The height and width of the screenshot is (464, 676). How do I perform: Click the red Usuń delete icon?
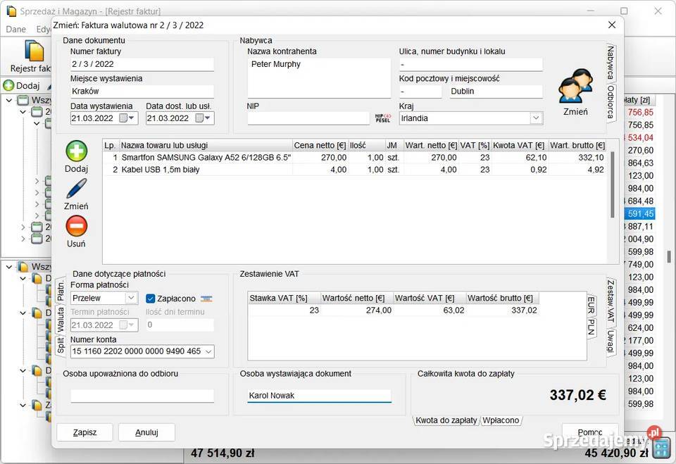(x=76, y=226)
